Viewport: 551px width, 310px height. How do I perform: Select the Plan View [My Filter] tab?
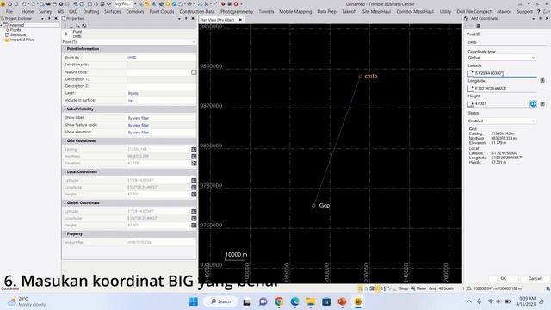coord(217,20)
